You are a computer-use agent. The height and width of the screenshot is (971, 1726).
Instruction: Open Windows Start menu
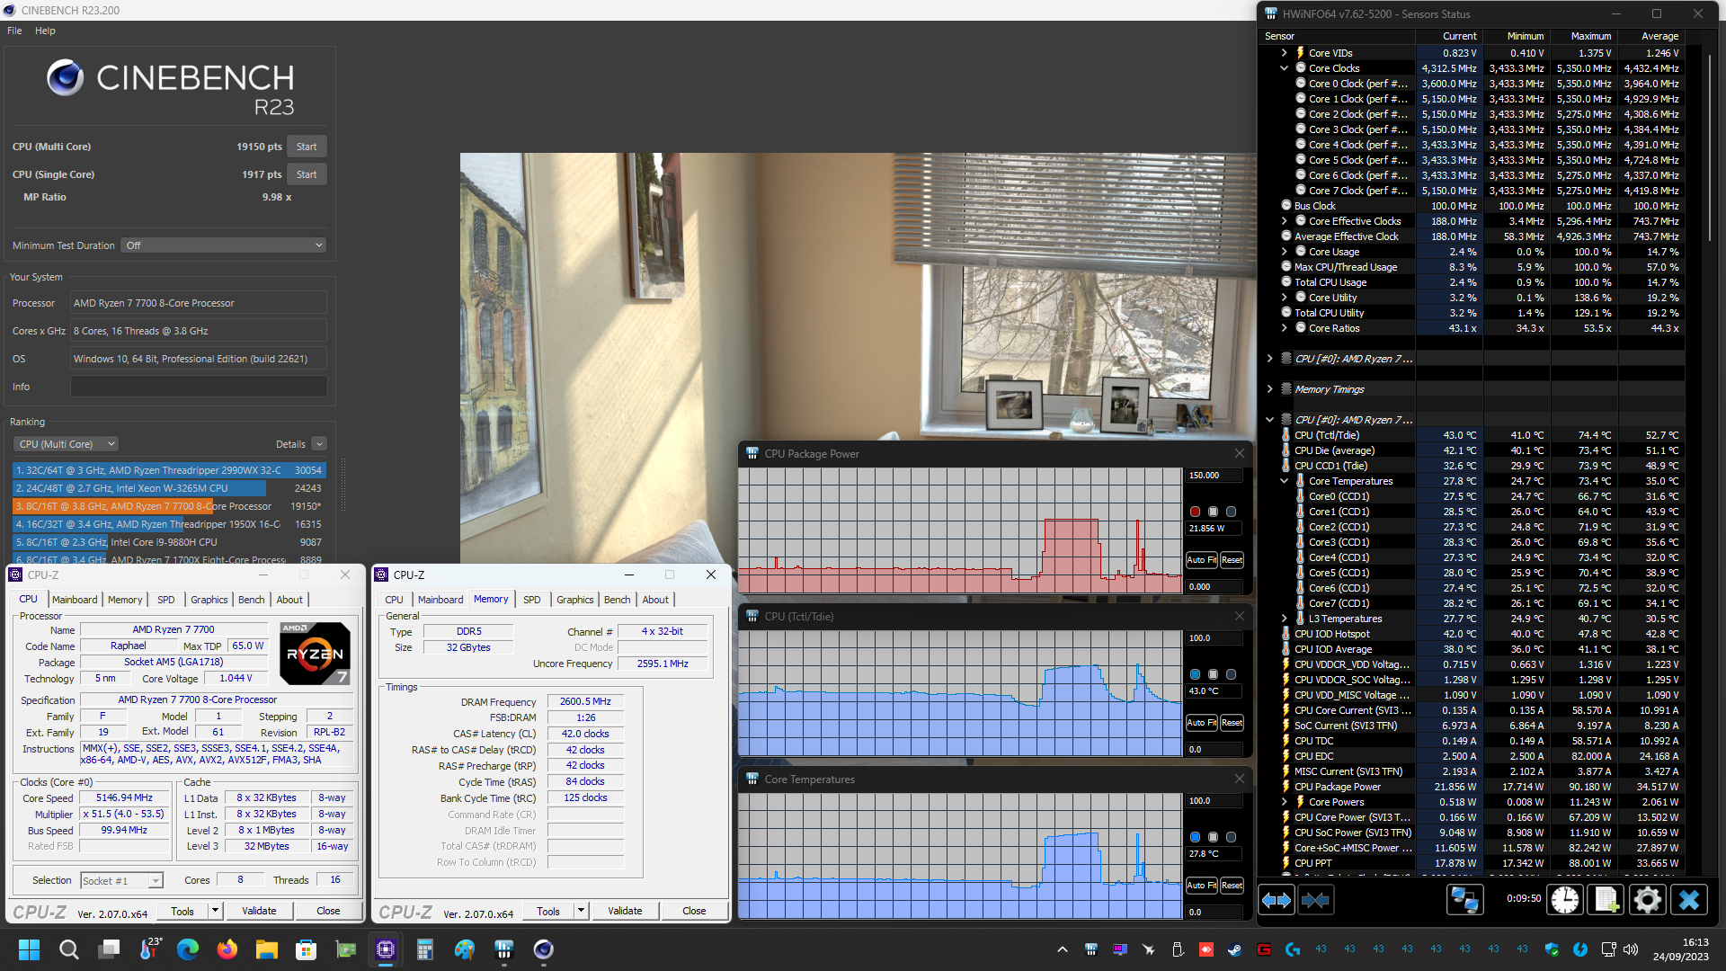click(x=29, y=949)
